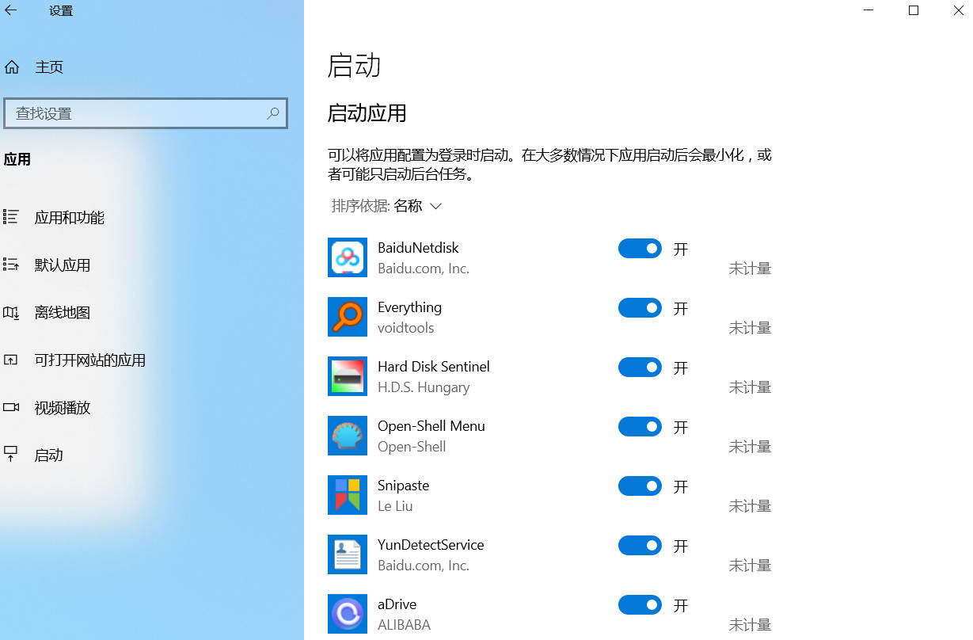Click the aDrive name text
973x640 pixels.
[397, 604]
